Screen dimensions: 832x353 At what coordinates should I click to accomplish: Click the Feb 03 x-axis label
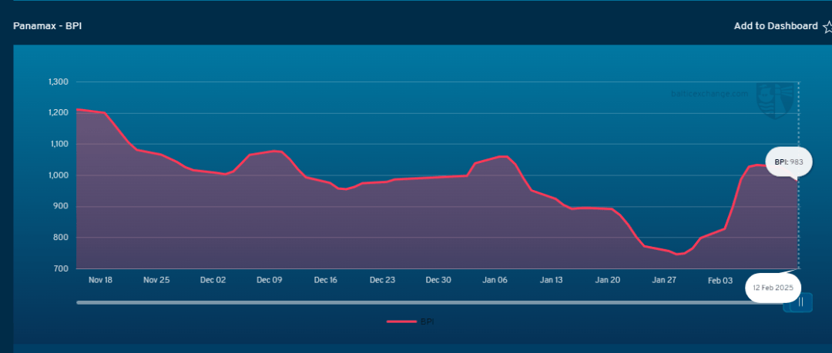tap(720, 281)
